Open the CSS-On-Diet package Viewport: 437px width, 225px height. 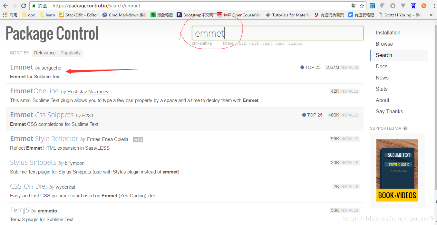[x=29, y=186]
